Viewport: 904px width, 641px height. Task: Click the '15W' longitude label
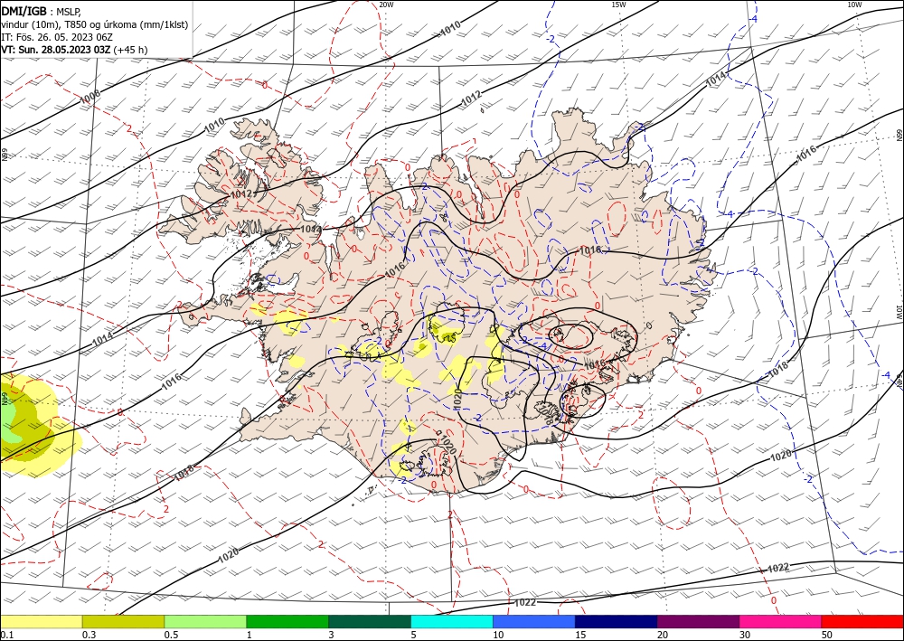pyautogui.click(x=618, y=5)
